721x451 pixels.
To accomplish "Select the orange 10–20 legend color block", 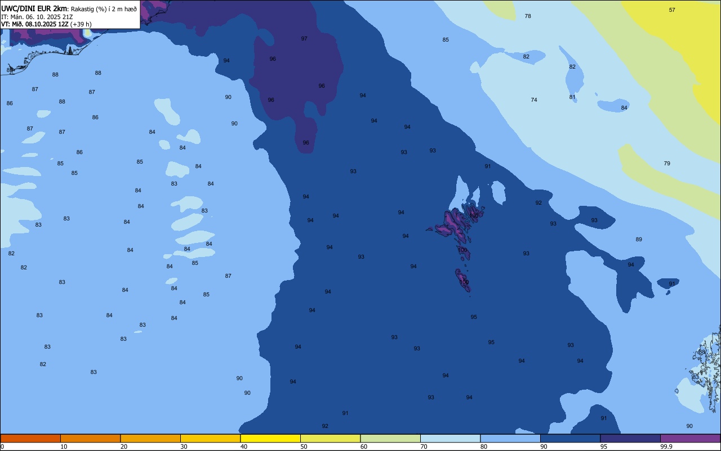I will [90, 438].
